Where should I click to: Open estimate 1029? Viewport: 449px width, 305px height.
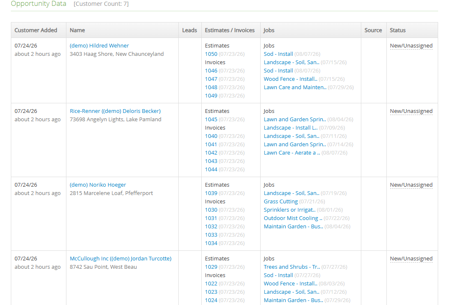pos(211,267)
